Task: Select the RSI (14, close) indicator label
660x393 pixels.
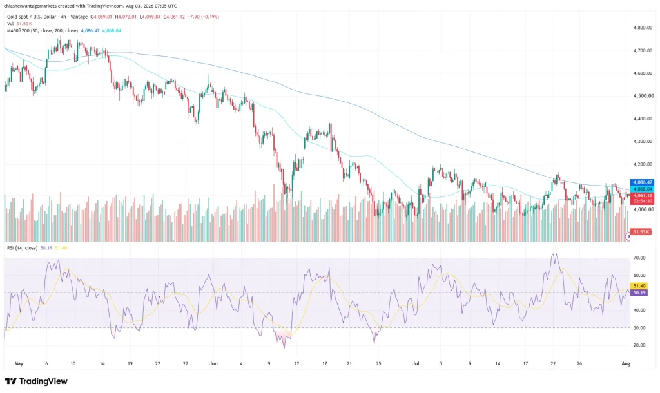Action: click(22, 248)
